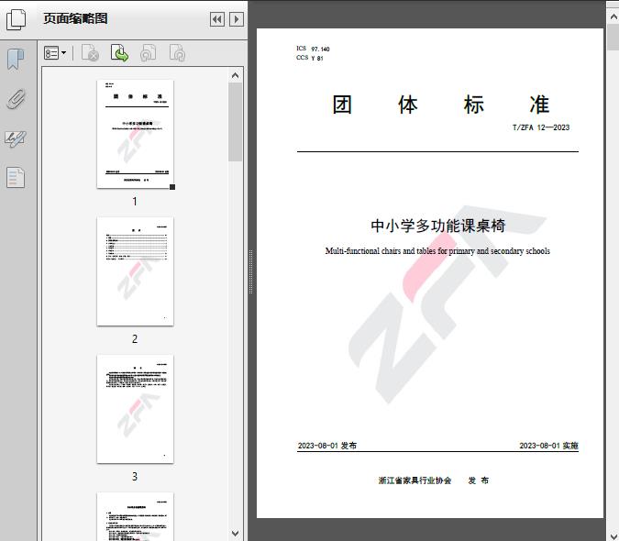This screenshot has height=541, width=619.
Task: Open the page thumbnails panel icon
Action: (17, 19)
